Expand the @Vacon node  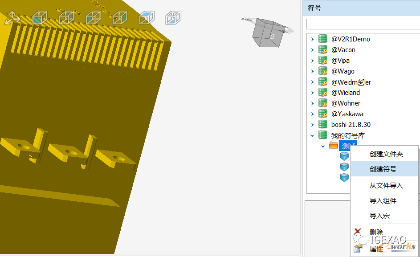point(312,50)
